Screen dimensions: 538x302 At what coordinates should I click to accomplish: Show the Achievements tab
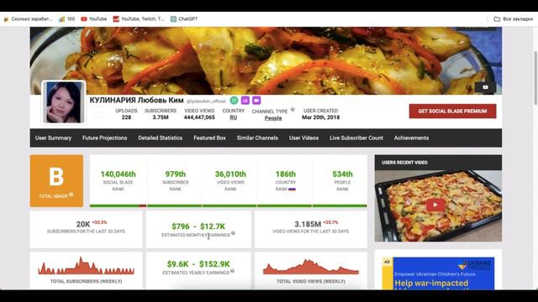pyautogui.click(x=411, y=138)
